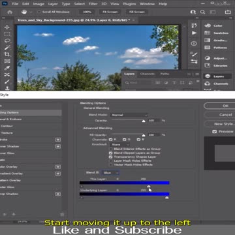The width and height of the screenshot is (235, 235).
Task: Open the Blend Mode dropdown
Action: (x=129, y=115)
